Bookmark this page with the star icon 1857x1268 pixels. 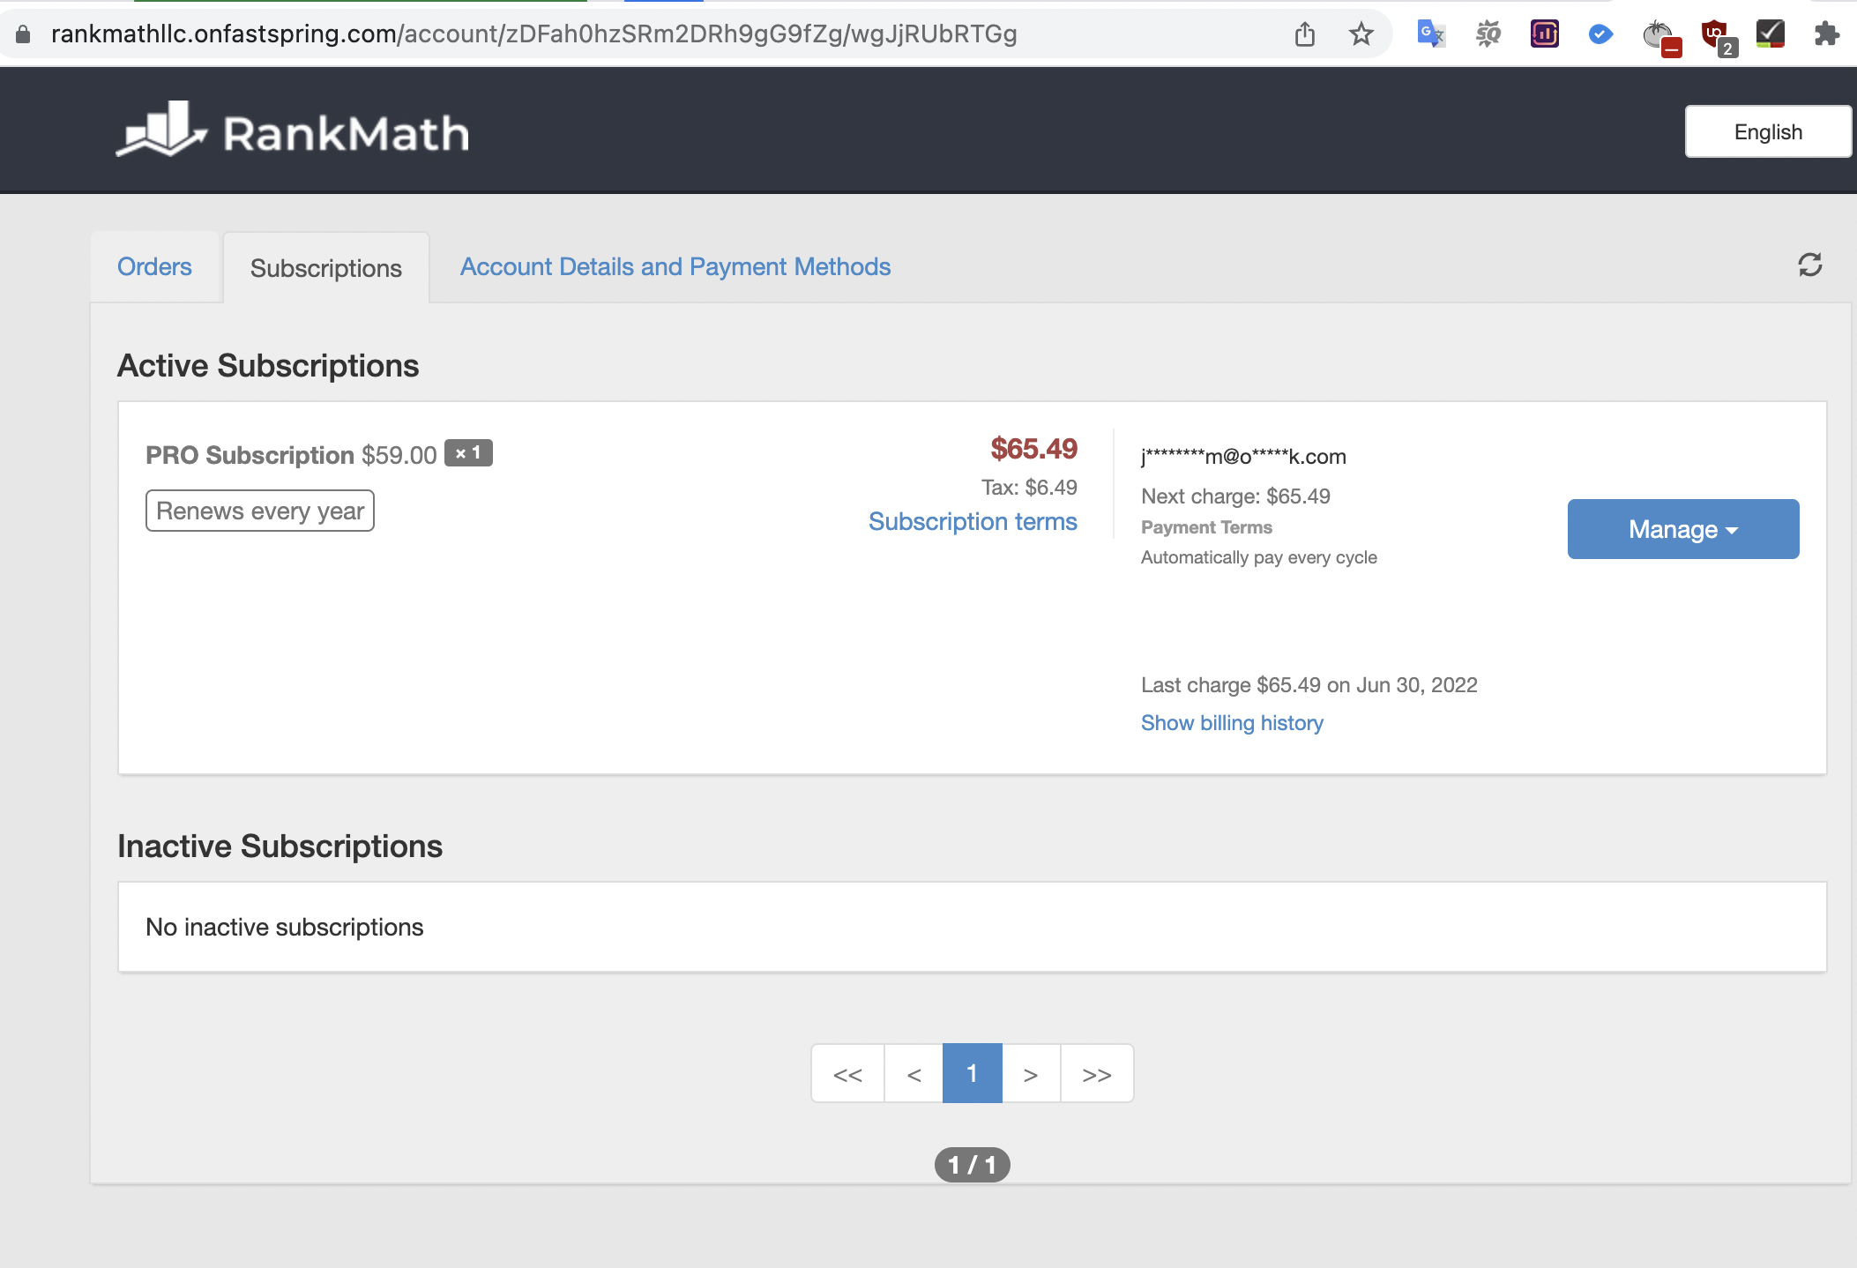click(1361, 34)
